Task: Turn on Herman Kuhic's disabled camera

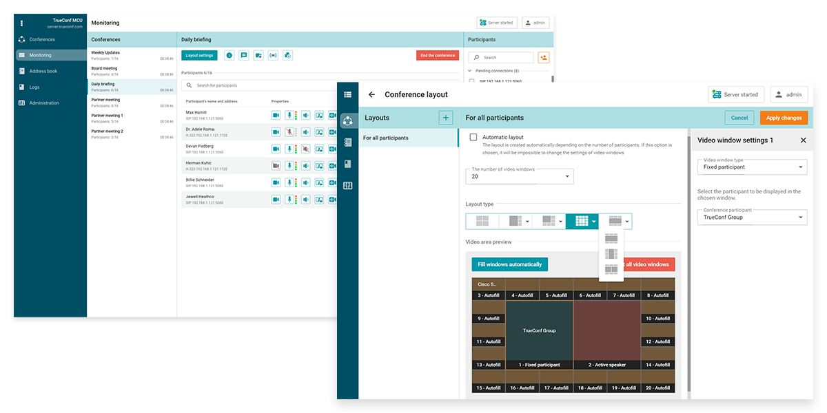Action: coord(276,165)
